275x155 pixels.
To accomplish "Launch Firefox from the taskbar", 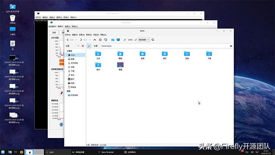I will click(x=21, y=152).
